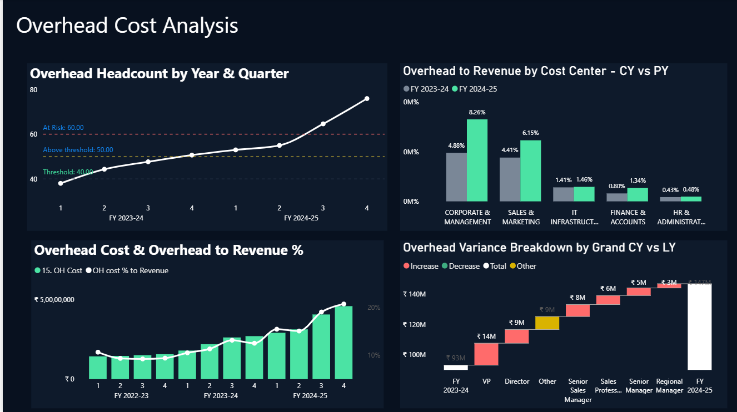737x412 pixels.
Task: Click the Above threshold: 50.00 line label
Action: pos(78,150)
